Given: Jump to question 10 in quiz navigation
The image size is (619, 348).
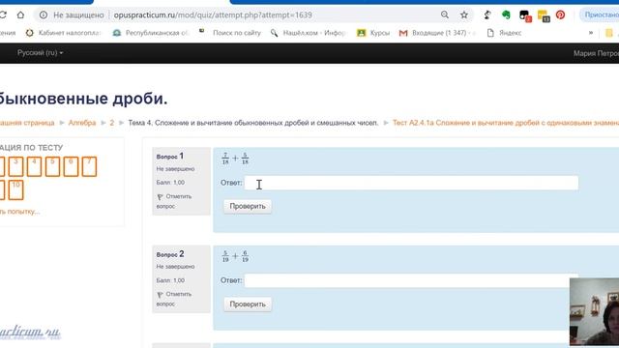Looking at the screenshot, I should click(x=15, y=189).
